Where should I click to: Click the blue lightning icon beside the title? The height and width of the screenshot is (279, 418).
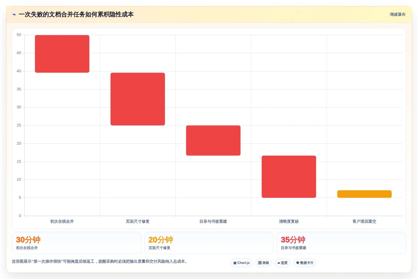(x=14, y=15)
